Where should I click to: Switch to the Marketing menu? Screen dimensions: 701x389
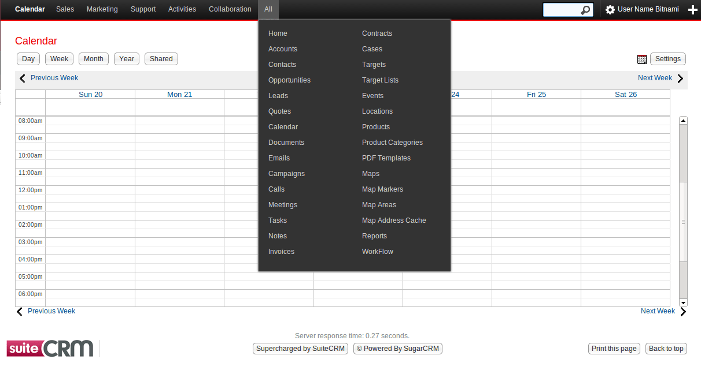[102, 9]
